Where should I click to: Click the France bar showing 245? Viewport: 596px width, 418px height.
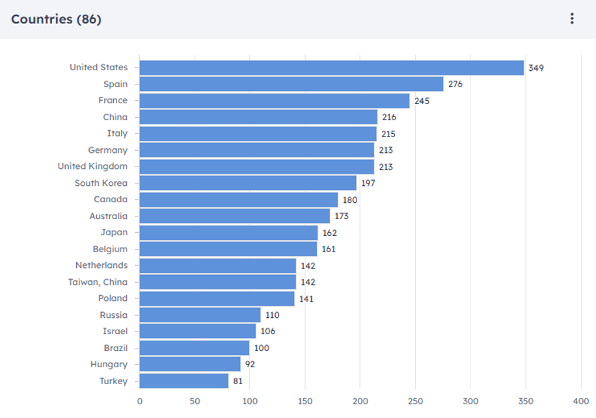[x=274, y=101]
